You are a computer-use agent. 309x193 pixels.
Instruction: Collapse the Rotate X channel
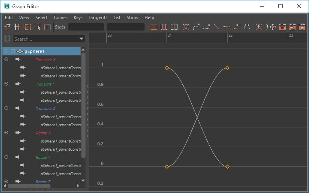point(6,132)
